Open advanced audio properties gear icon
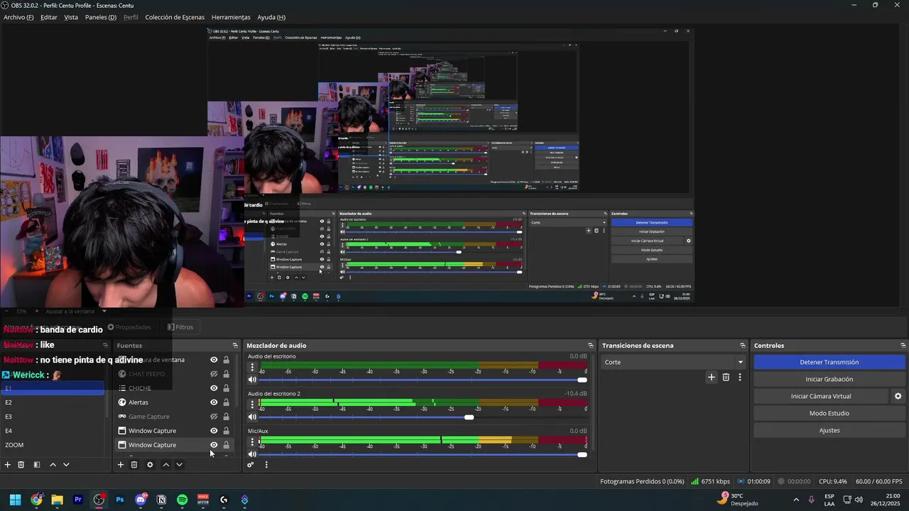 (x=251, y=465)
